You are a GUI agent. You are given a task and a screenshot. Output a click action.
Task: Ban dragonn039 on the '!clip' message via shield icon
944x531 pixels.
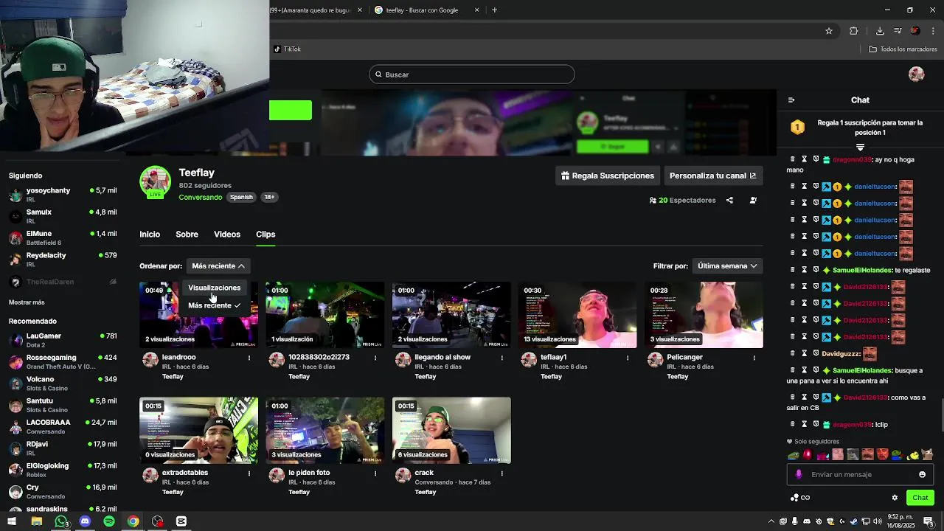tap(816, 424)
